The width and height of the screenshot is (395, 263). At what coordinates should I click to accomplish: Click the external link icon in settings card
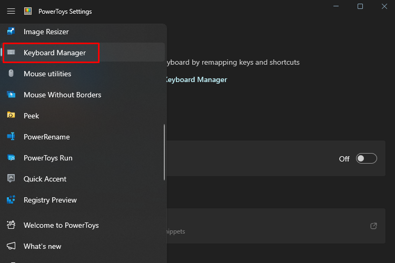(x=373, y=226)
